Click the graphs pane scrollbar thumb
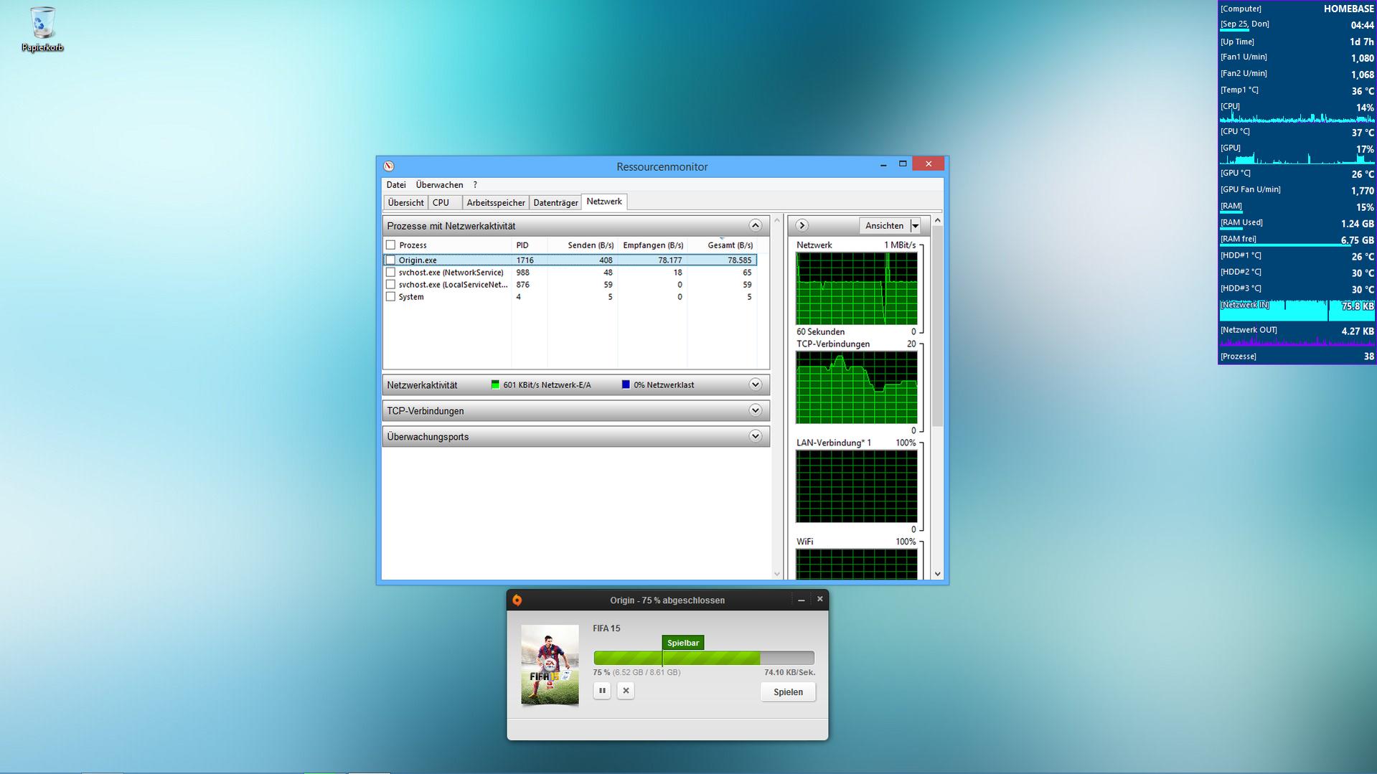1377x774 pixels. coord(937,327)
